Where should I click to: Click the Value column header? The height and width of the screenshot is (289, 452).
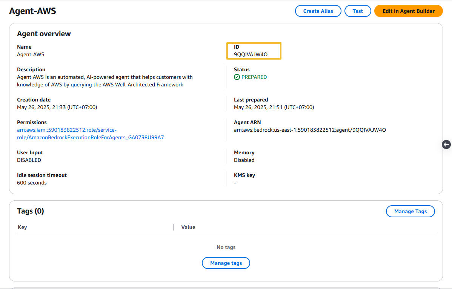188,227
